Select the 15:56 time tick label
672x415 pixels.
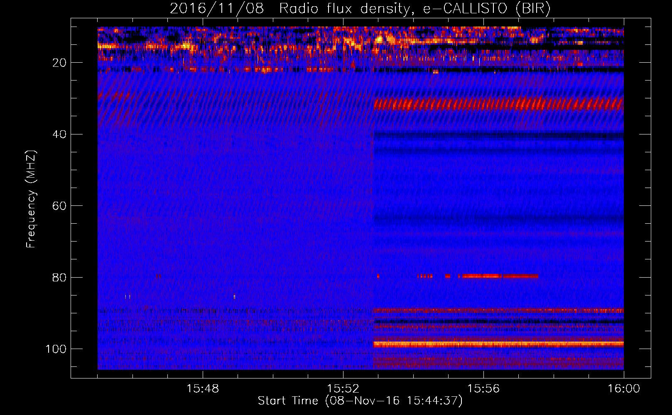[x=483, y=388]
